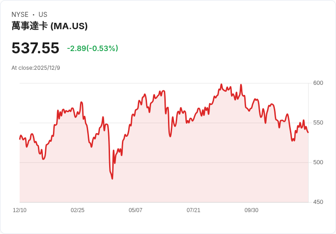This screenshot has width=336, height=234.
Task: Select the 09/30 date on x-axis
Action: tap(252, 210)
